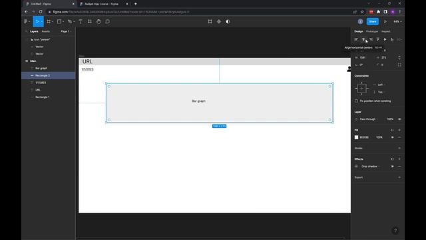426x240 pixels.
Task: Click the independent corners icon
Action: click(x=399, y=65)
